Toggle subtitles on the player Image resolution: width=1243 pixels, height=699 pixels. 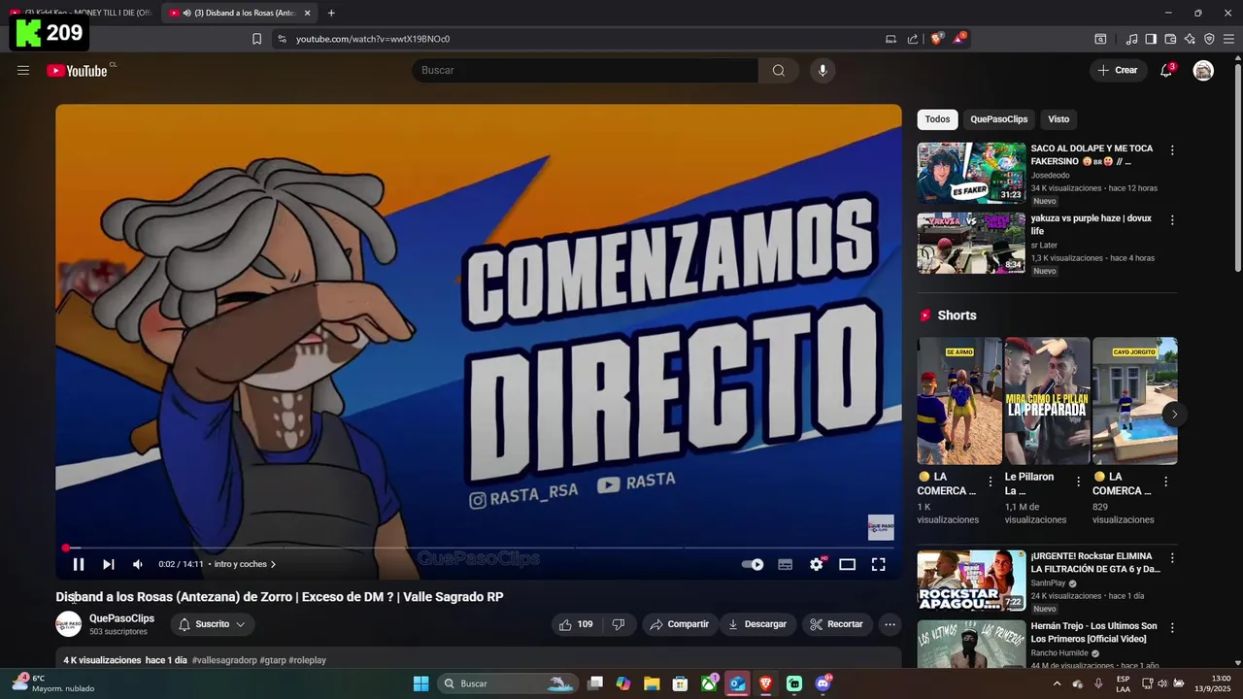785,564
